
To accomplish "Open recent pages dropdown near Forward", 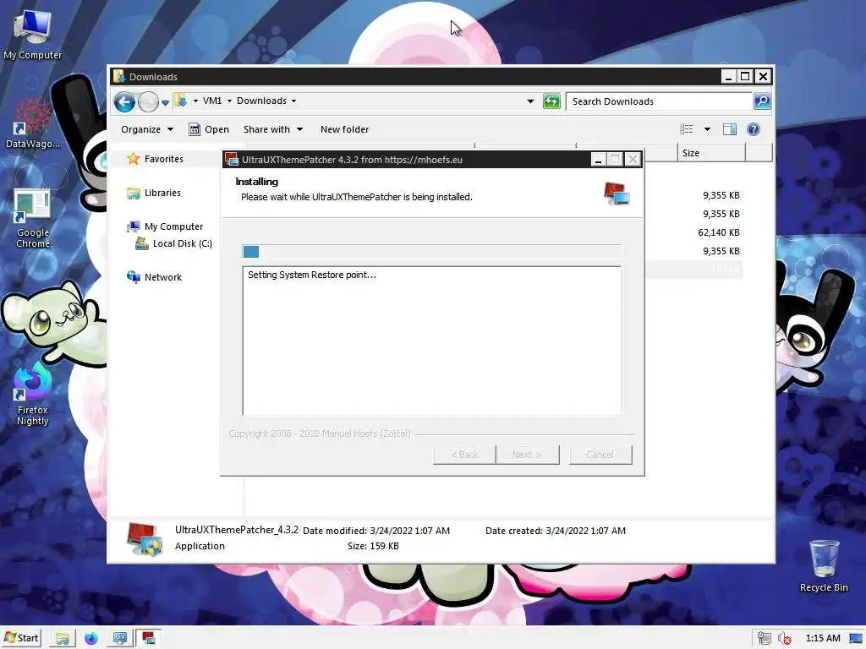I will click(165, 102).
